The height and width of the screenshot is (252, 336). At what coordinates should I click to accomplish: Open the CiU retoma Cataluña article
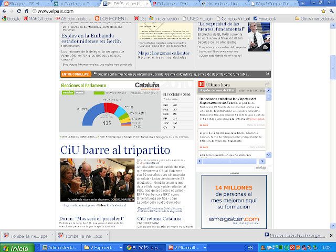tap(159, 218)
